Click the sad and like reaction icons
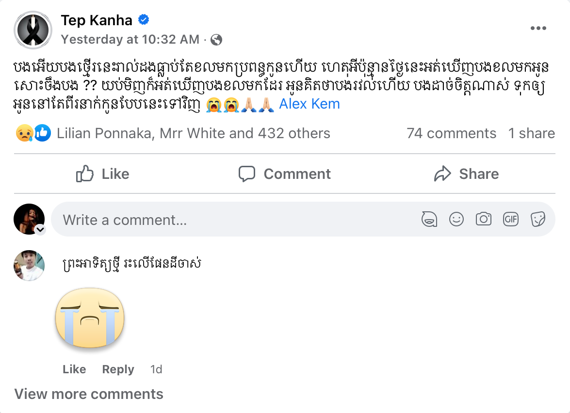This screenshot has height=413, width=570. pos(33,133)
